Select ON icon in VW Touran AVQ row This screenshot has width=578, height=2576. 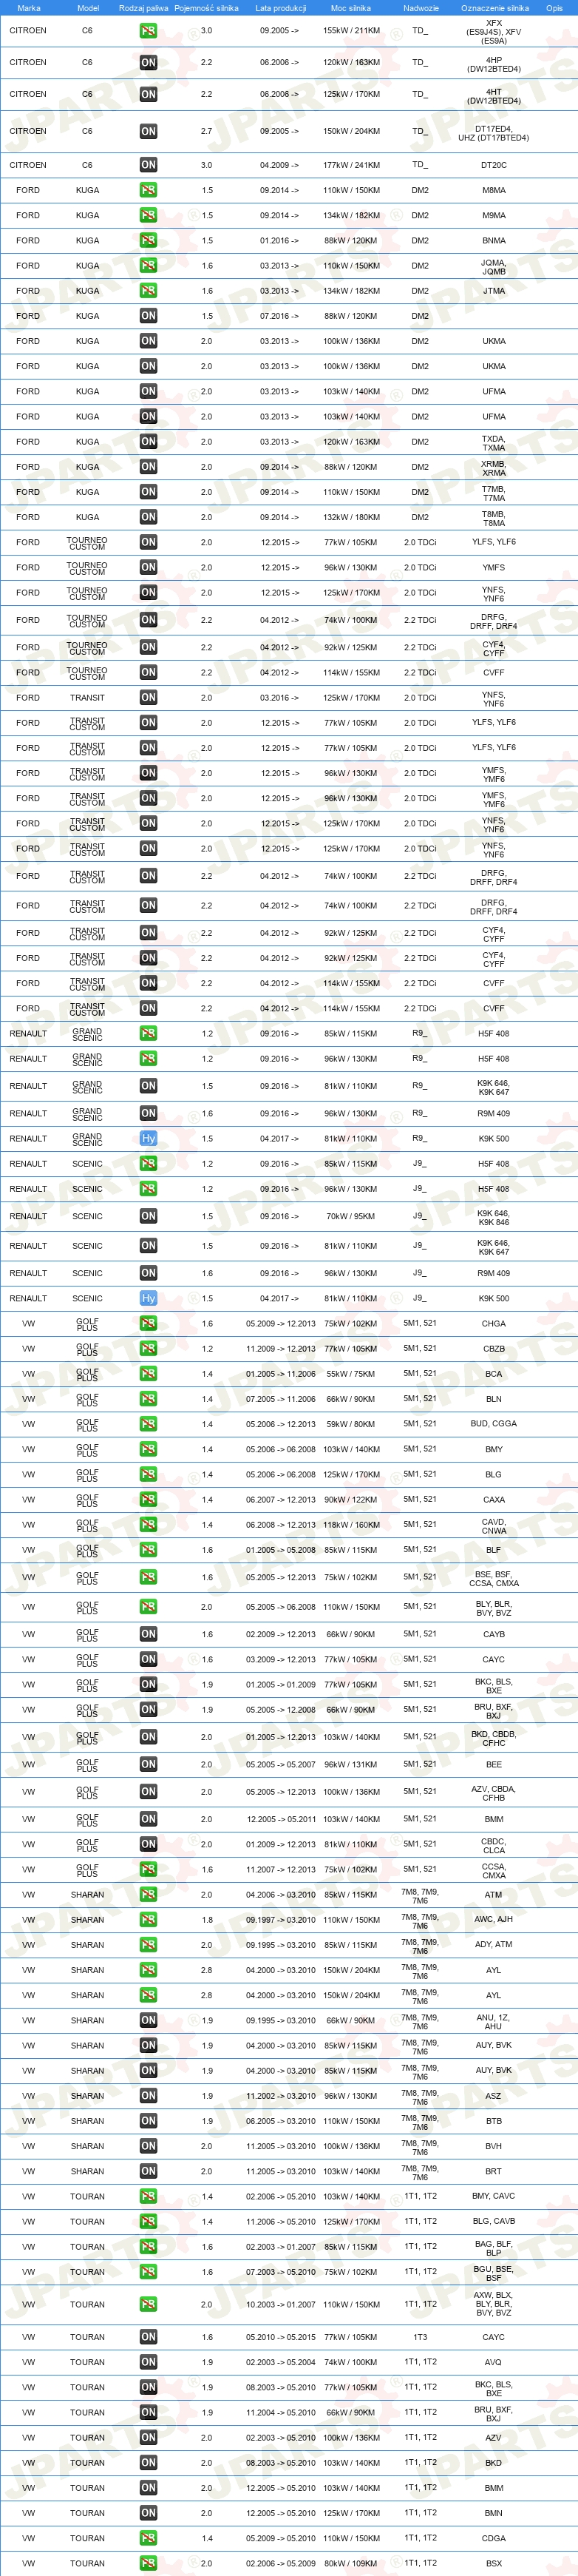pyautogui.click(x=148, y=2362)
